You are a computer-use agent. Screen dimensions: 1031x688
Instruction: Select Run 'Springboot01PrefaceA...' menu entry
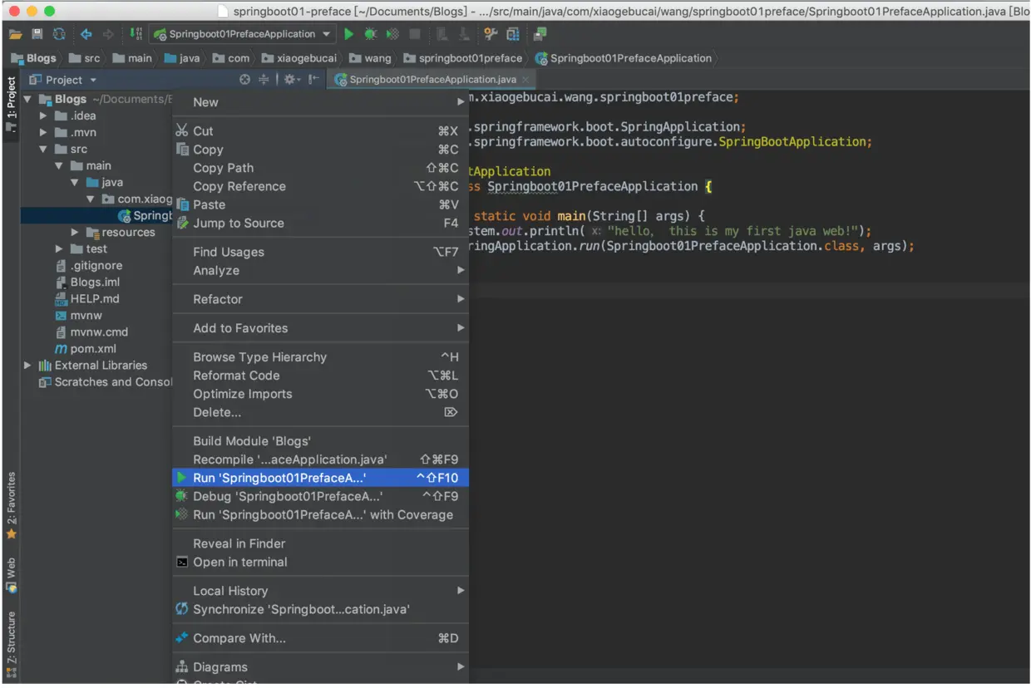pyautogui.click(x=320, y=478)
